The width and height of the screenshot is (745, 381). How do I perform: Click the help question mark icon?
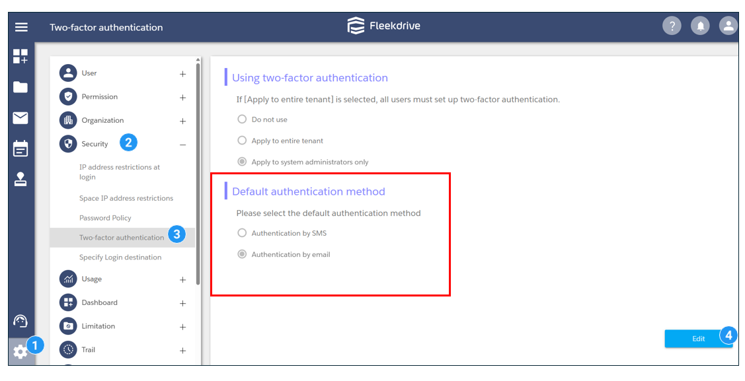point(672,26)
